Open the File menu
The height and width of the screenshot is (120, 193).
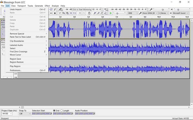pos(2,6)
